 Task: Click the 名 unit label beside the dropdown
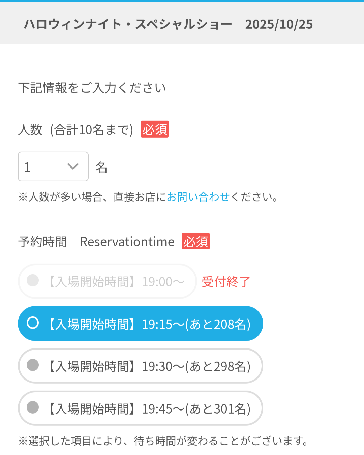coord(101,167)
